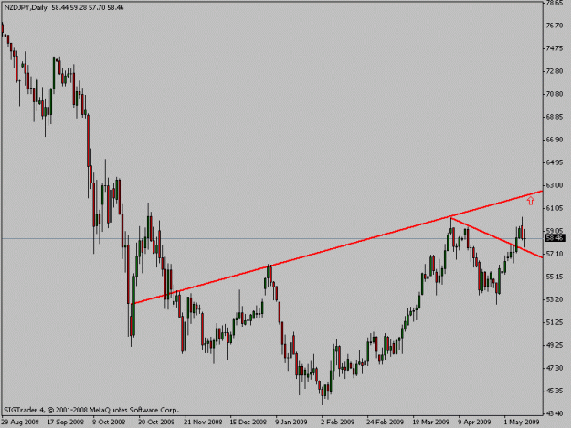Click the 45.35 price axis label

coord(555,391)
